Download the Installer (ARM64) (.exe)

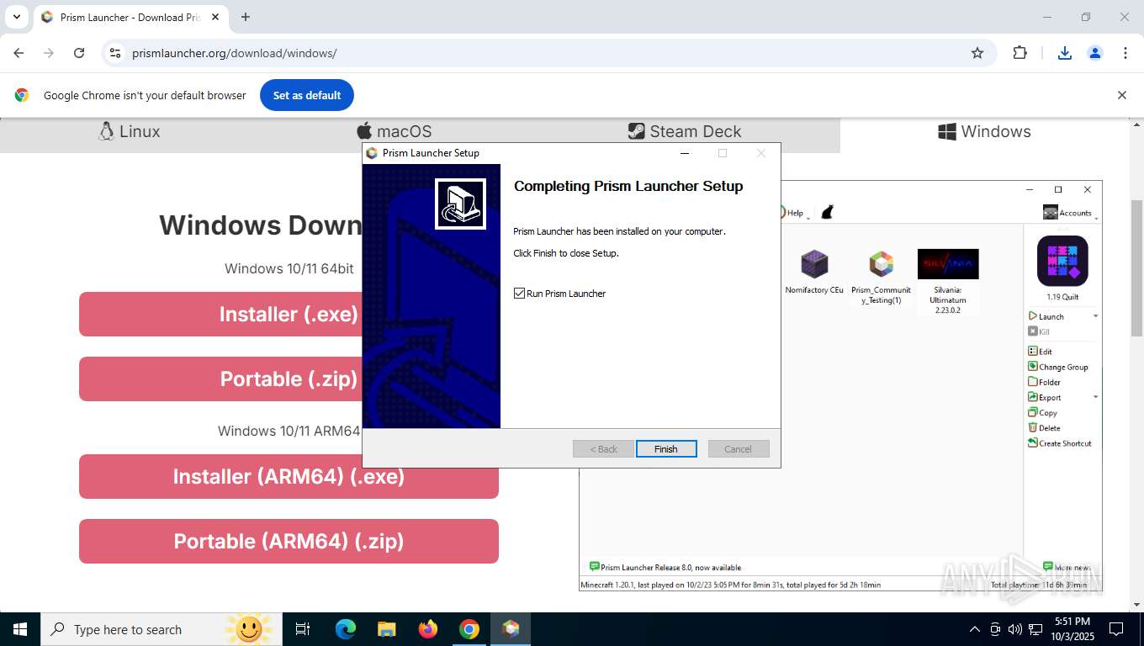(x=289, y=477)
